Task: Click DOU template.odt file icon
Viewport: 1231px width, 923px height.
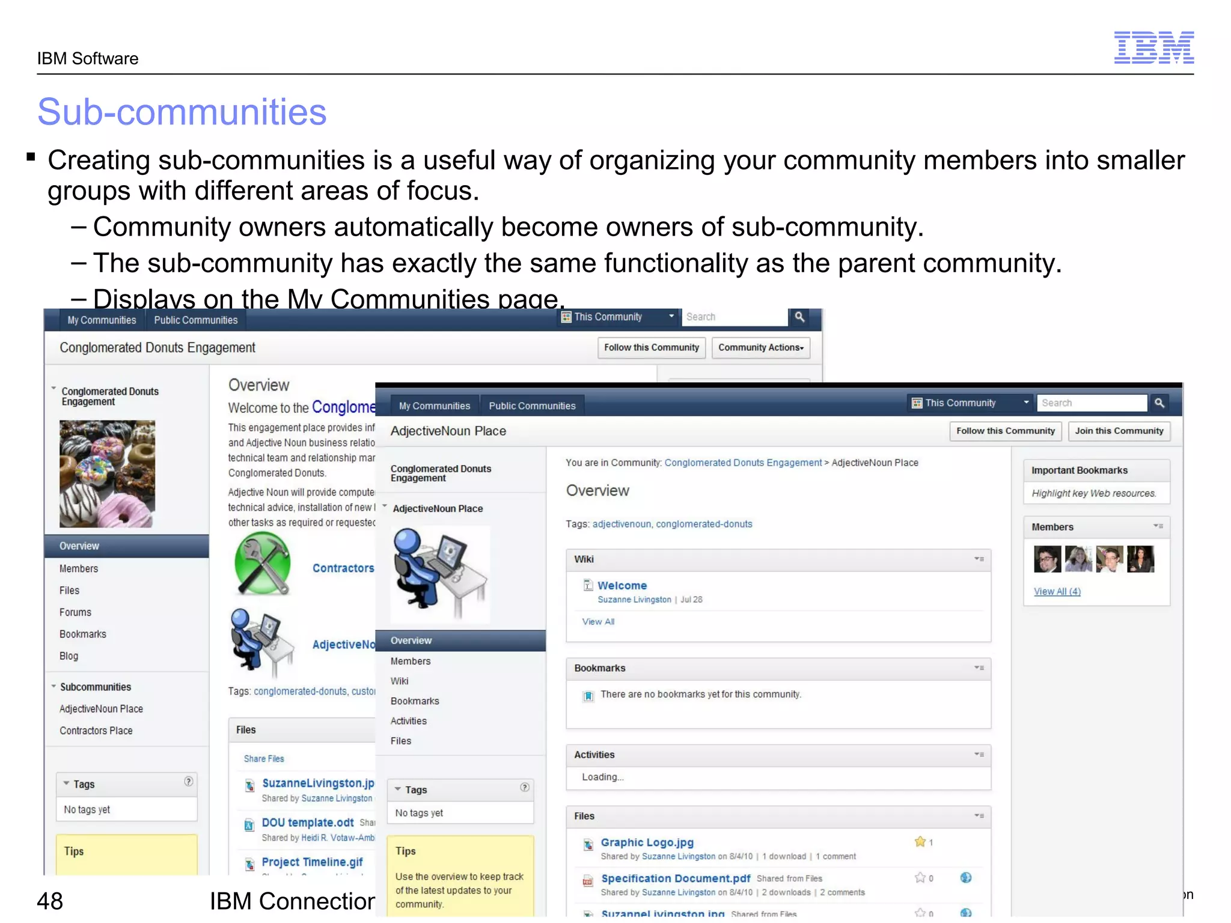Action: 249,825
